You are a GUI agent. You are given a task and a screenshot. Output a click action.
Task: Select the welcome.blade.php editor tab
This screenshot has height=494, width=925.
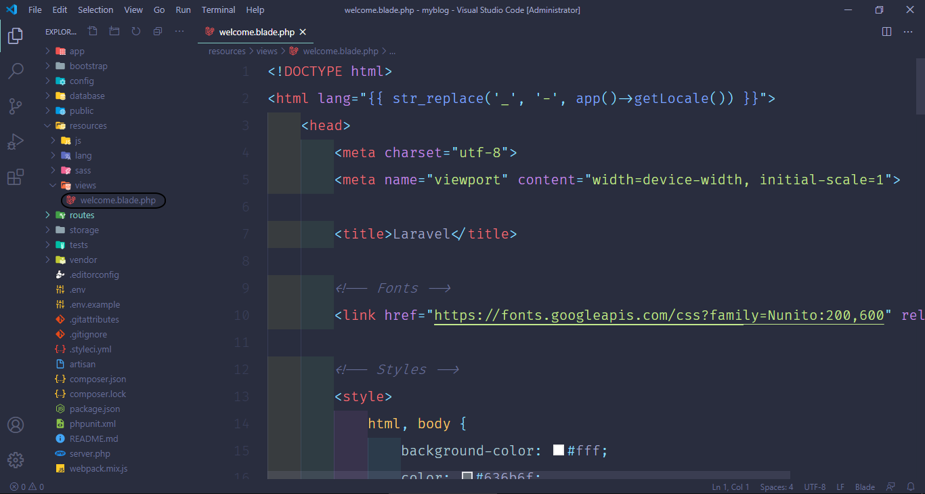point(256,32)
